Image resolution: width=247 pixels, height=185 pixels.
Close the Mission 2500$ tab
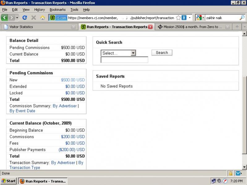228,27
